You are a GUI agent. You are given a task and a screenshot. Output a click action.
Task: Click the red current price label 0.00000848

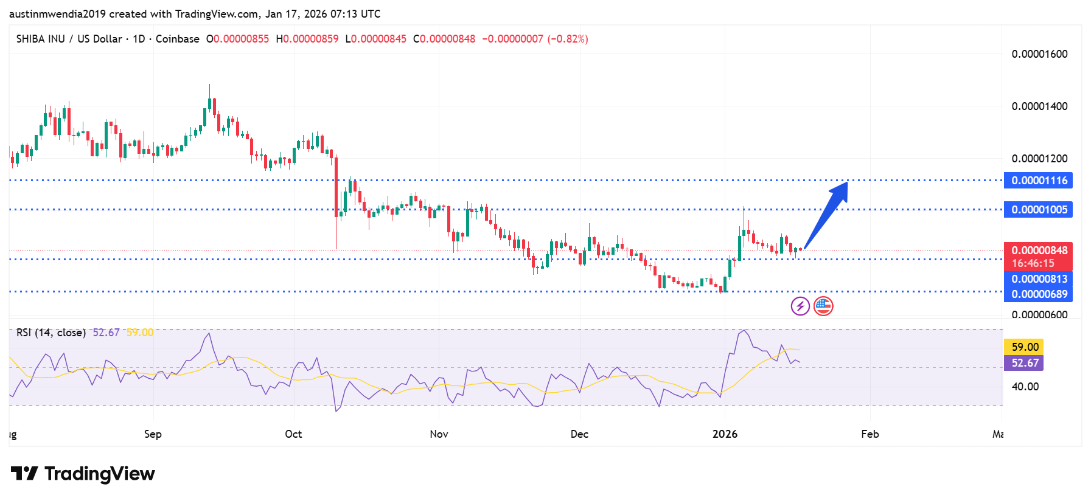point(1038,250)
